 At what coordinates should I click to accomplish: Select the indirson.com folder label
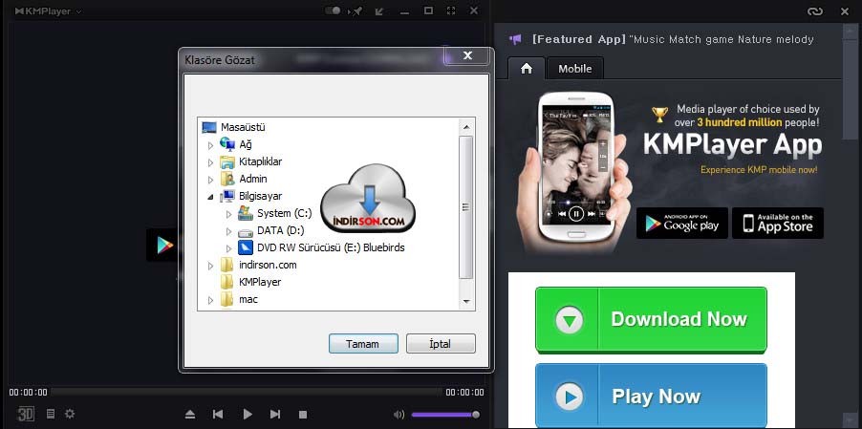[x=268, y=265]
